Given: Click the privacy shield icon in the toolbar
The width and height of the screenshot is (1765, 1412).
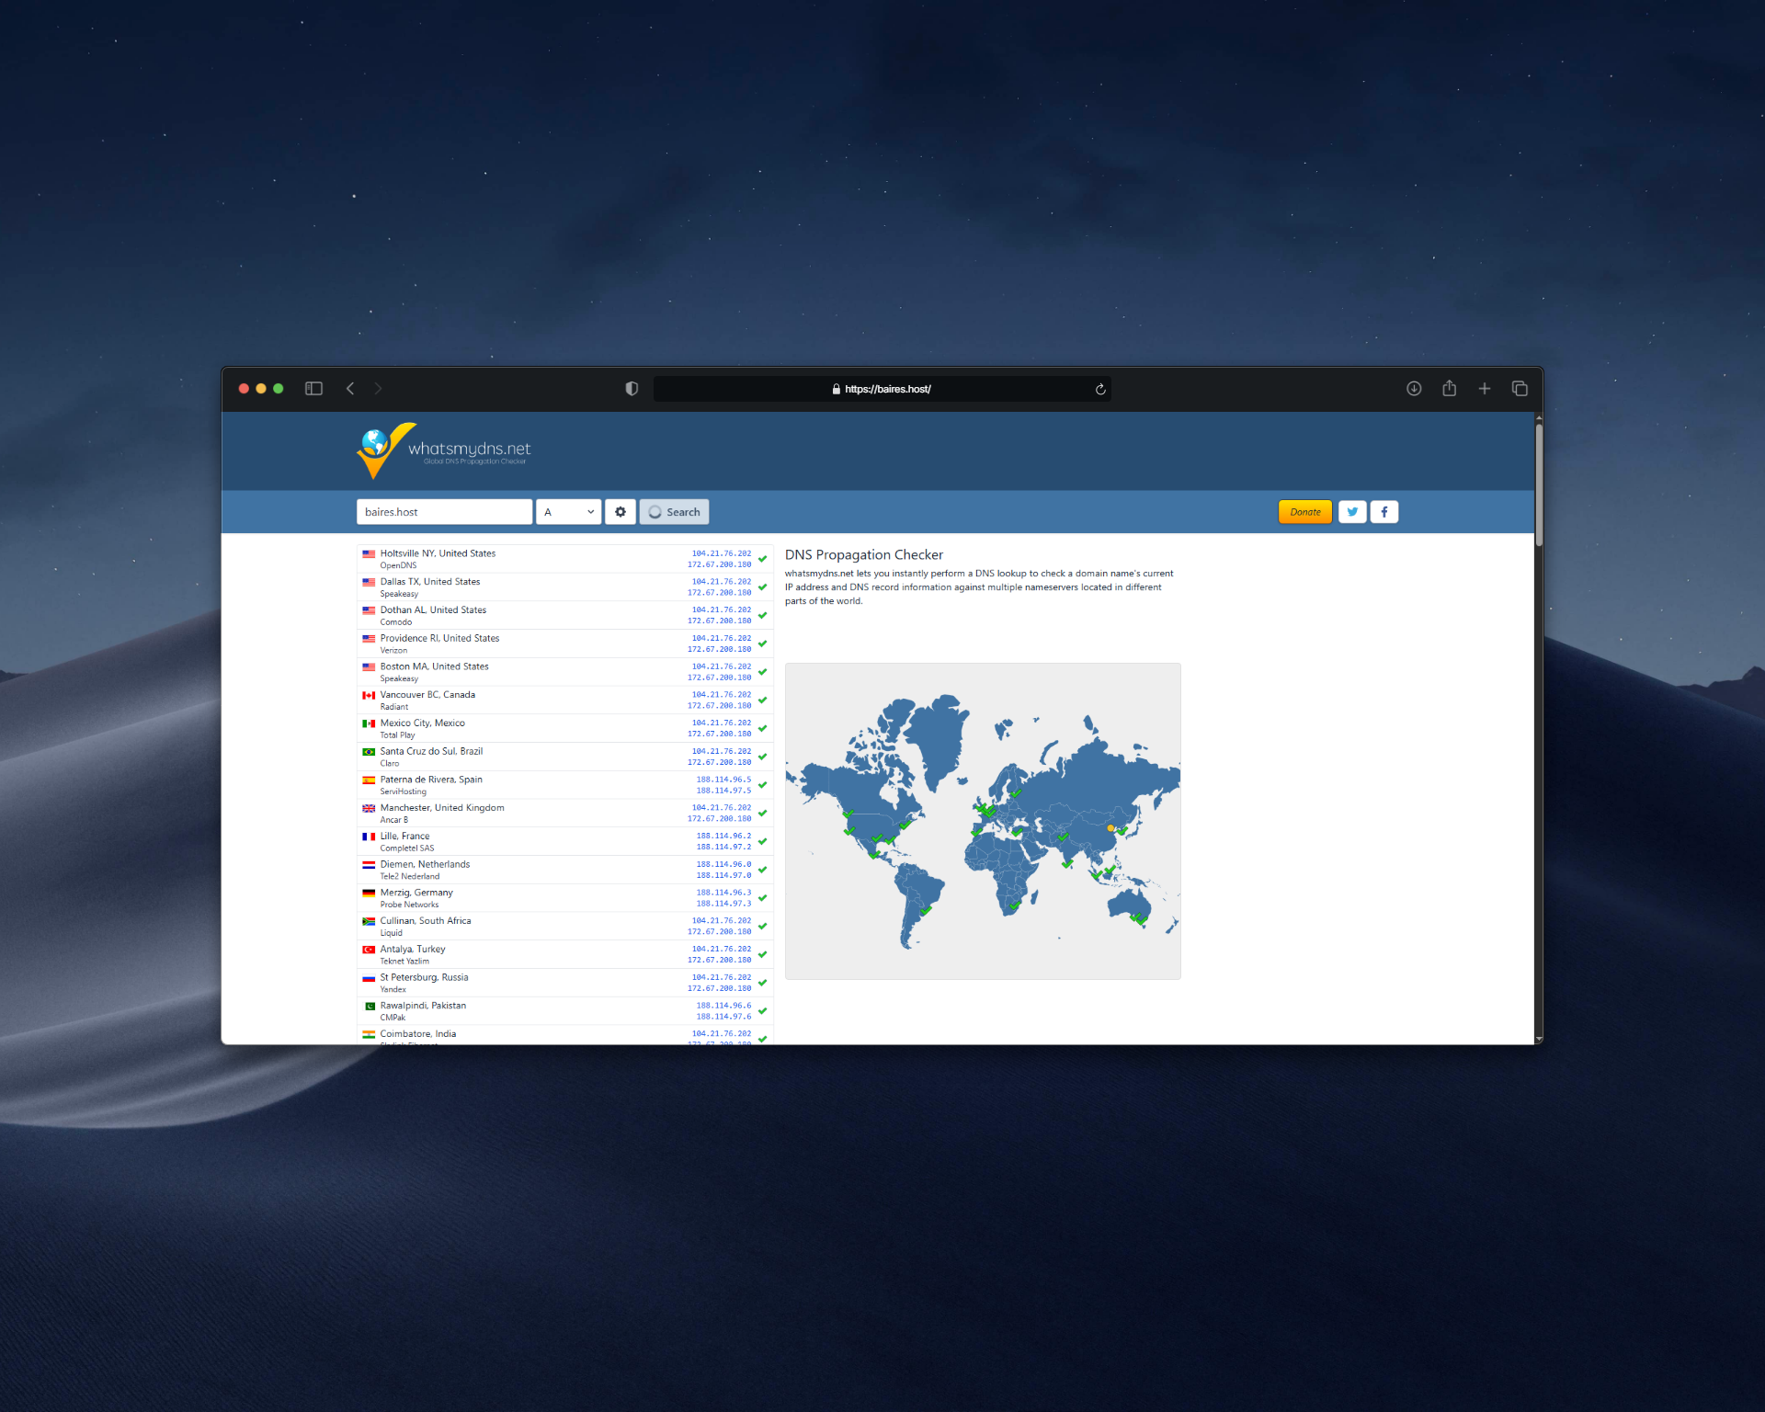Looking at the screenshot, I should [x=631, y=388].
